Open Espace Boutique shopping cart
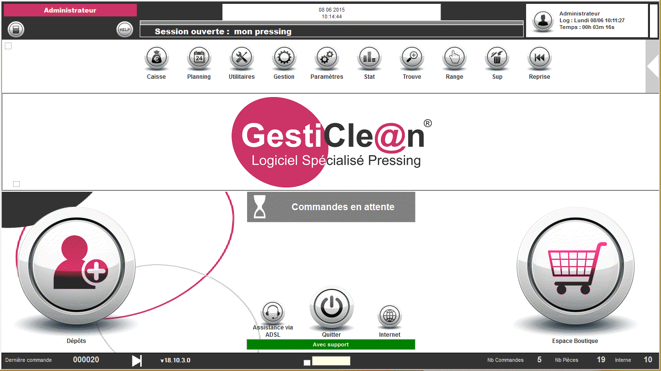The image size is (661, 371). (575, 267)
